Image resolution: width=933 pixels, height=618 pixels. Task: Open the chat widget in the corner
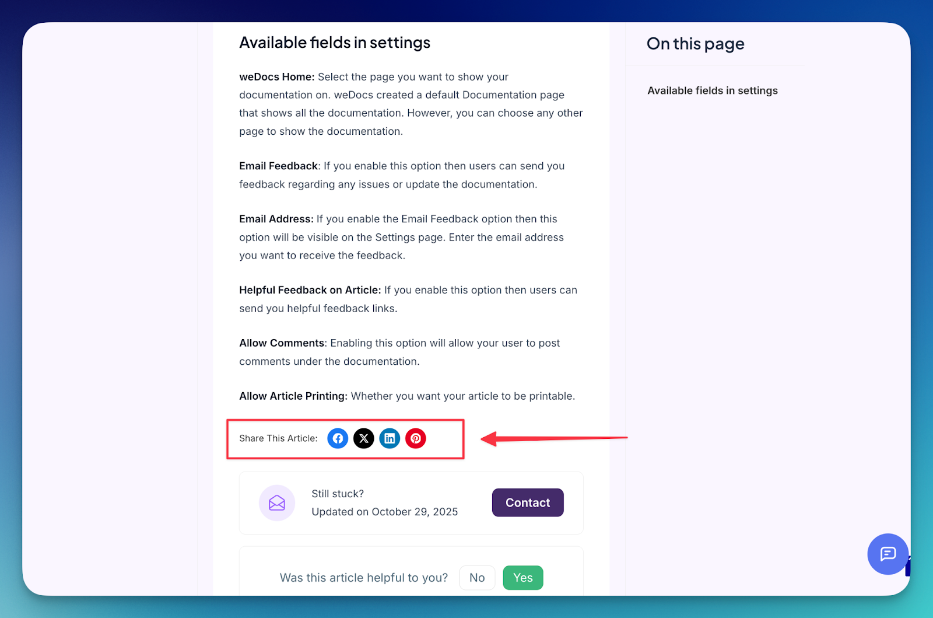(887, 554)
